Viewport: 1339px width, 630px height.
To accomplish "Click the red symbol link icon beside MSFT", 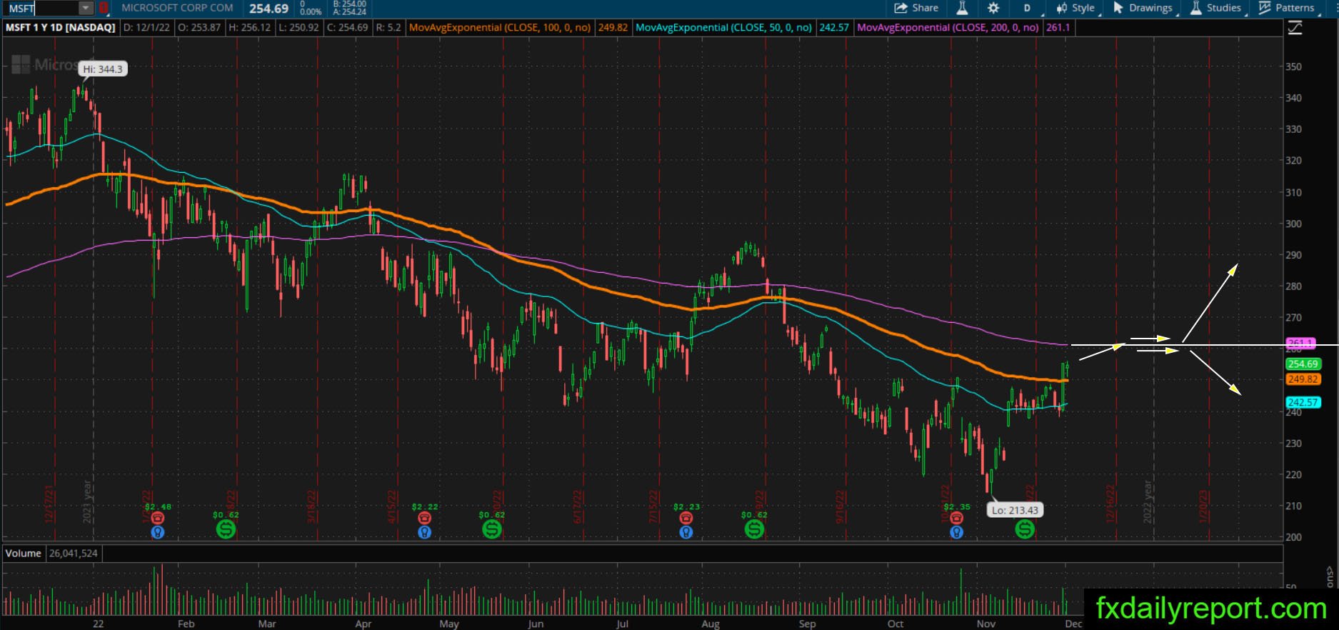I will [x=104, y=9].
